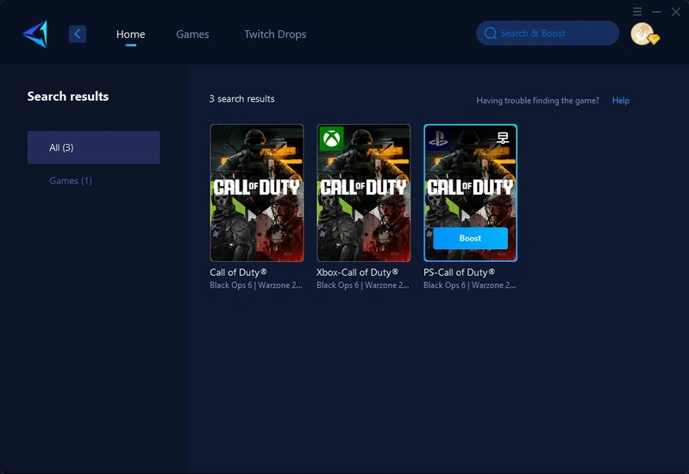Open the user profile avatar

coord(641,34)
